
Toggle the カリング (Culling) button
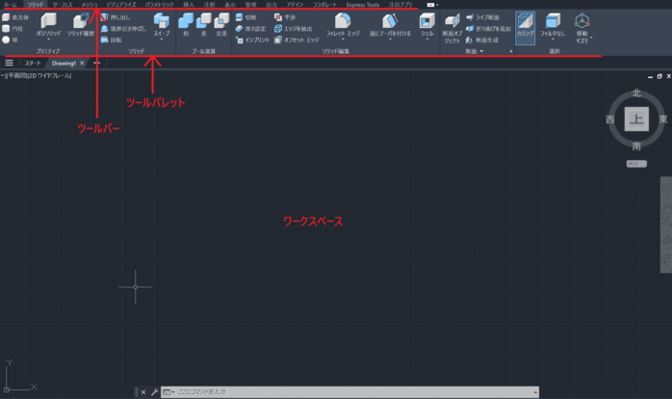[525, 26]
